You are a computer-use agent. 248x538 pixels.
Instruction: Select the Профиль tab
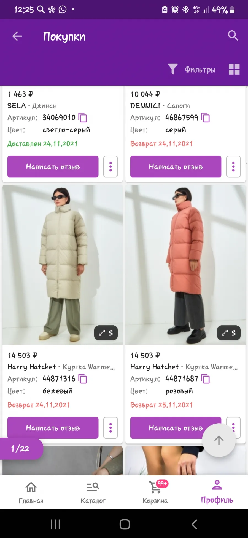[217, 492]
